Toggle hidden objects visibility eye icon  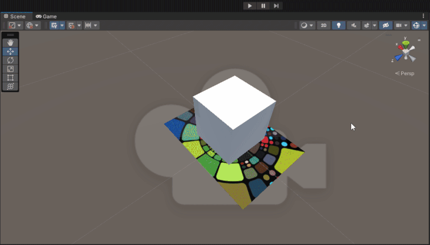[x=386, y=25]
